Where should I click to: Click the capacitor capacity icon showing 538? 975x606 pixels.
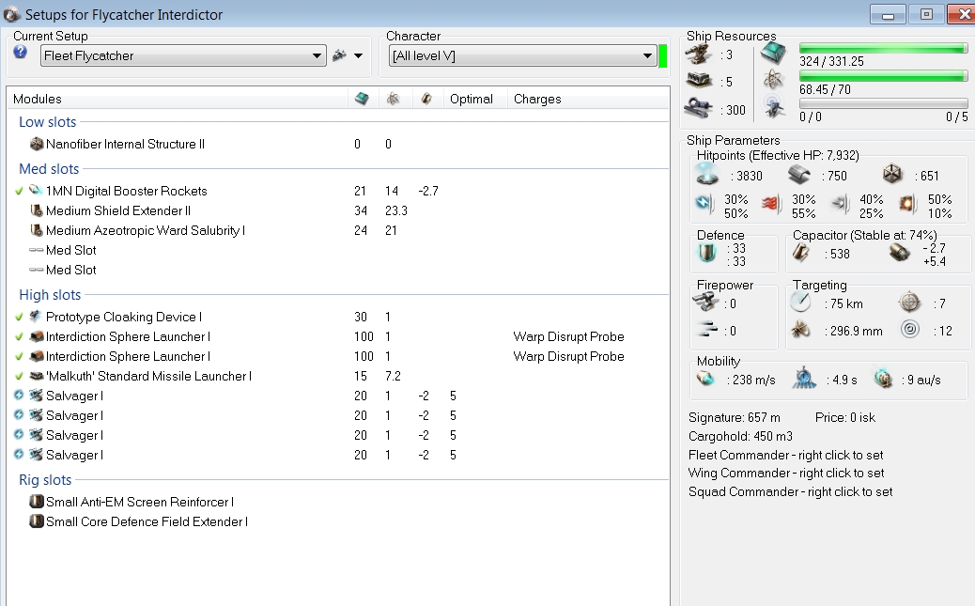coord(801,253)
